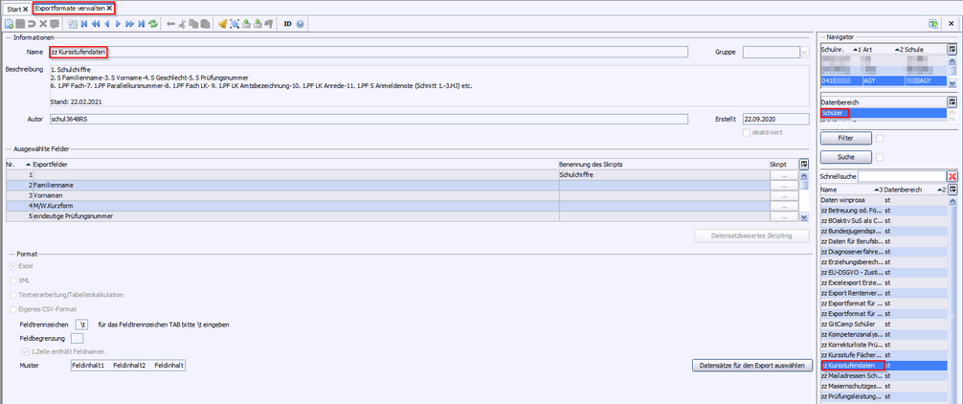This screenshot has height=404, width=963.
Task: Expand the Datenbereich list options
Action: click(952, 101)
